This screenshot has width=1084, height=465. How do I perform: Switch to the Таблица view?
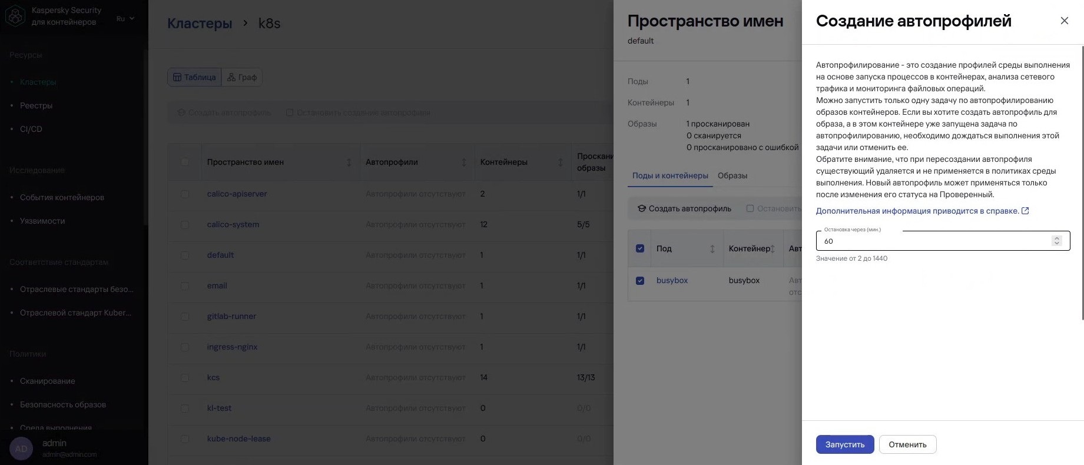click(194, 77)
